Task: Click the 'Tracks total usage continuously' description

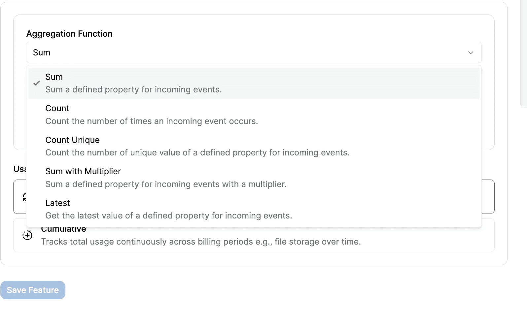Action: 201,242
